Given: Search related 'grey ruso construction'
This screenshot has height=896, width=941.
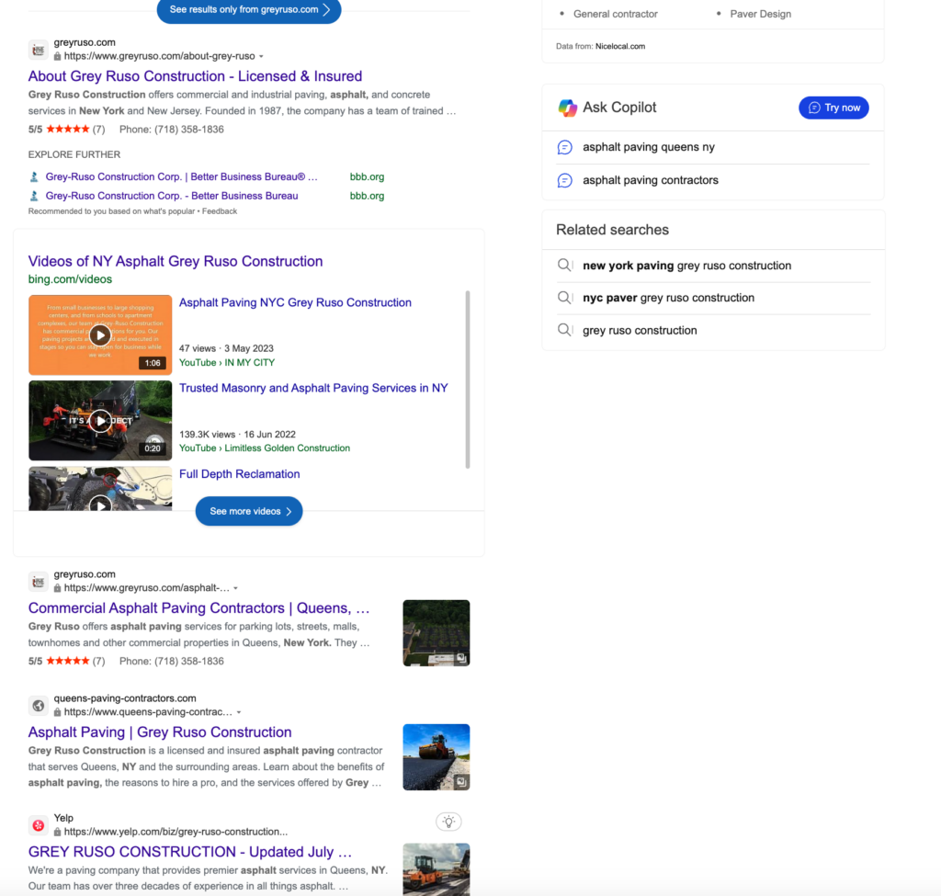Looking at the screenshot, I should (x=640, y=331).
